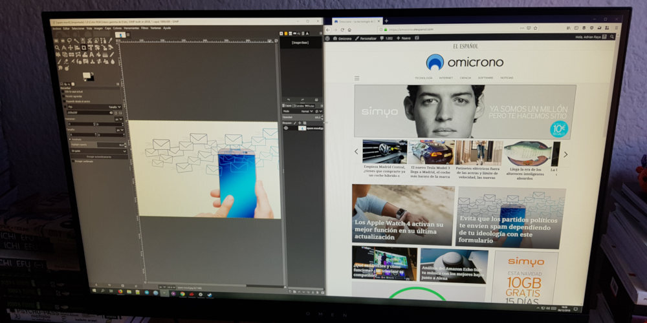Select the highlighted Crop tool
The width and height of the screenshot is (647, 323).
[83, 47]
